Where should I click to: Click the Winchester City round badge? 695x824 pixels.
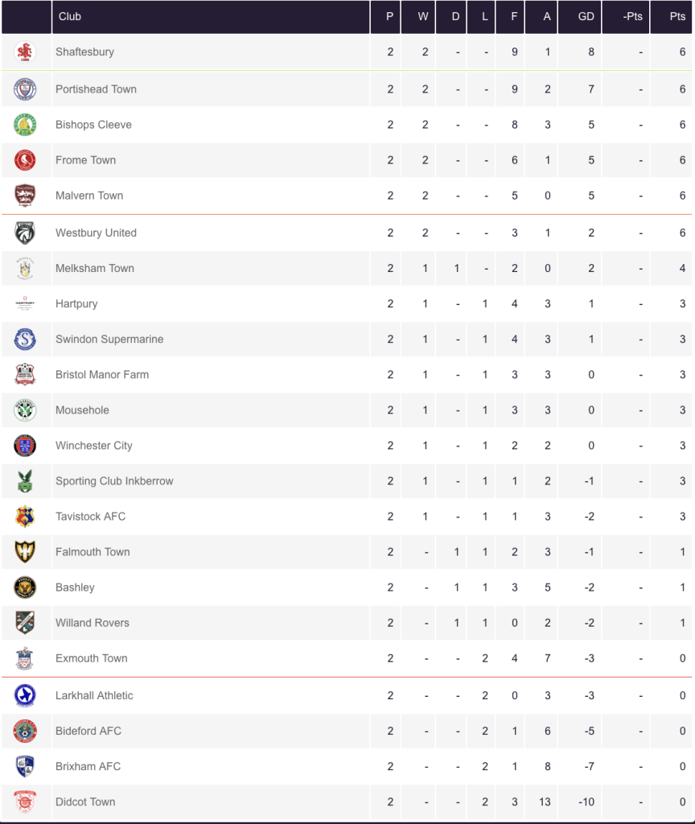pos(25,446)
